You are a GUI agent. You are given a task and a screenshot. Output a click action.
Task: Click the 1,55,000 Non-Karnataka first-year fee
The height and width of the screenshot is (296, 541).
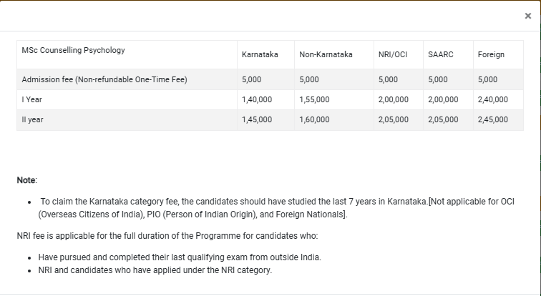[314, 99]
